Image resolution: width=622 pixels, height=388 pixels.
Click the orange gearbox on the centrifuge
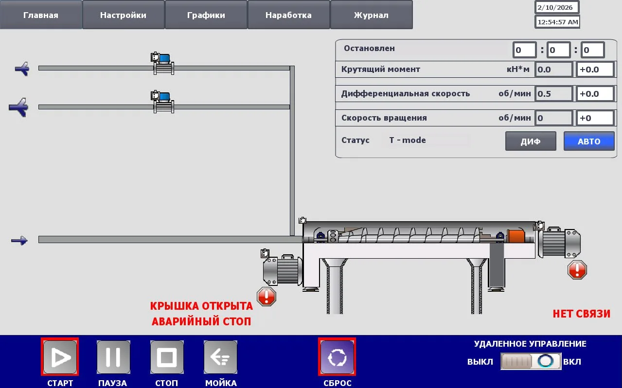tap(515, 236)
